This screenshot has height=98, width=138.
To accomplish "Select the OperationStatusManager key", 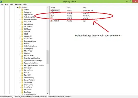I will (33, 61).
